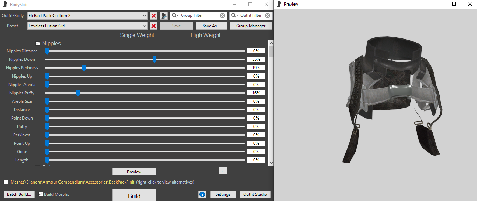Image resolution: width=477 pixels, height=201 pixels.
Task: Focus the Outfit Filter text field
Action: click(x=252, y=15)
